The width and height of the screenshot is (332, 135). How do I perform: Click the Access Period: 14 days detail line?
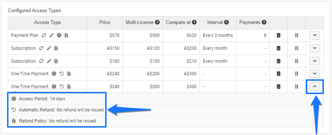point(38,99)
